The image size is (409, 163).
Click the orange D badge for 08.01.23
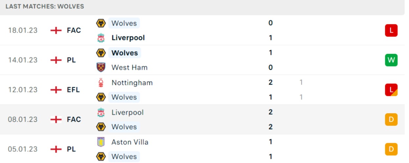click(391, 120)
